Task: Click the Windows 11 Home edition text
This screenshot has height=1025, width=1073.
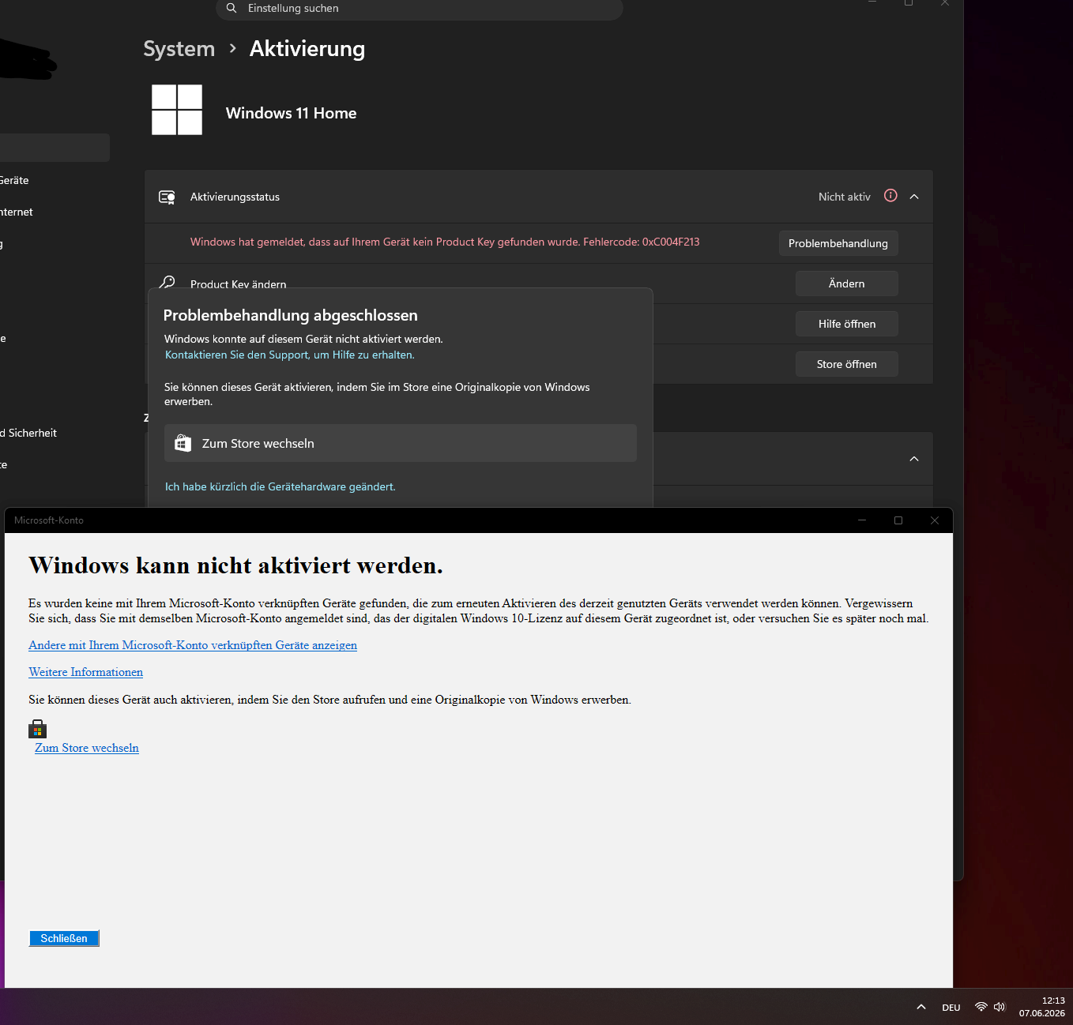Action: click(292, 113)
